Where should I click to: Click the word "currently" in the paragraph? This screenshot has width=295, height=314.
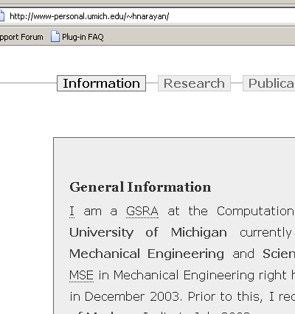coord(265,233)
